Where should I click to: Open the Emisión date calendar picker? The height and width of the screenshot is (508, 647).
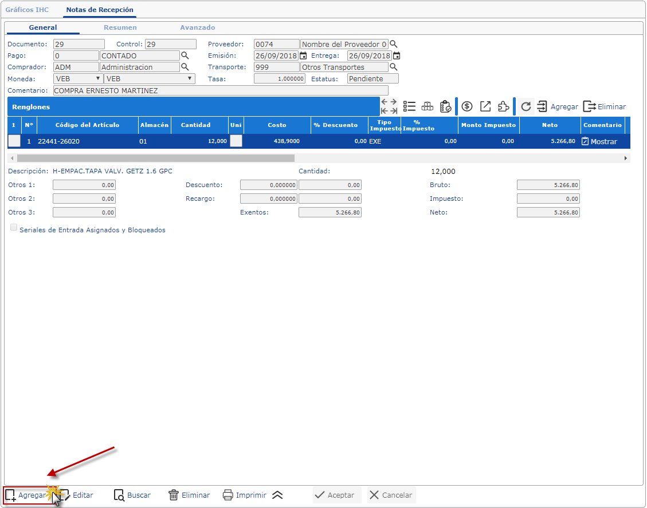point(303,56)
